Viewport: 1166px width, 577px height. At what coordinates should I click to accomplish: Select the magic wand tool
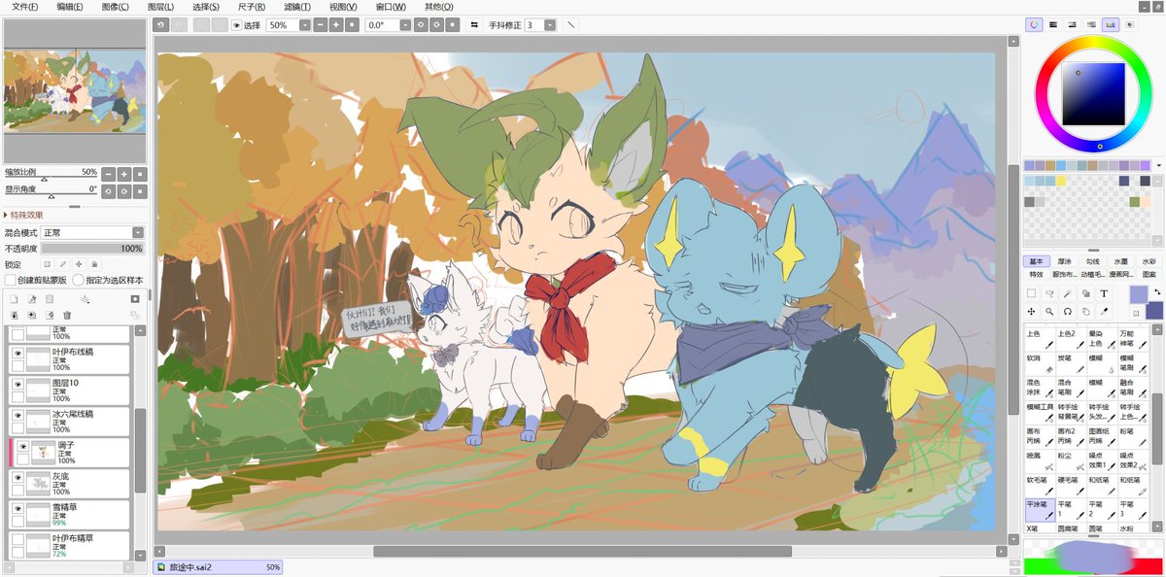(x=1068, y=293)
